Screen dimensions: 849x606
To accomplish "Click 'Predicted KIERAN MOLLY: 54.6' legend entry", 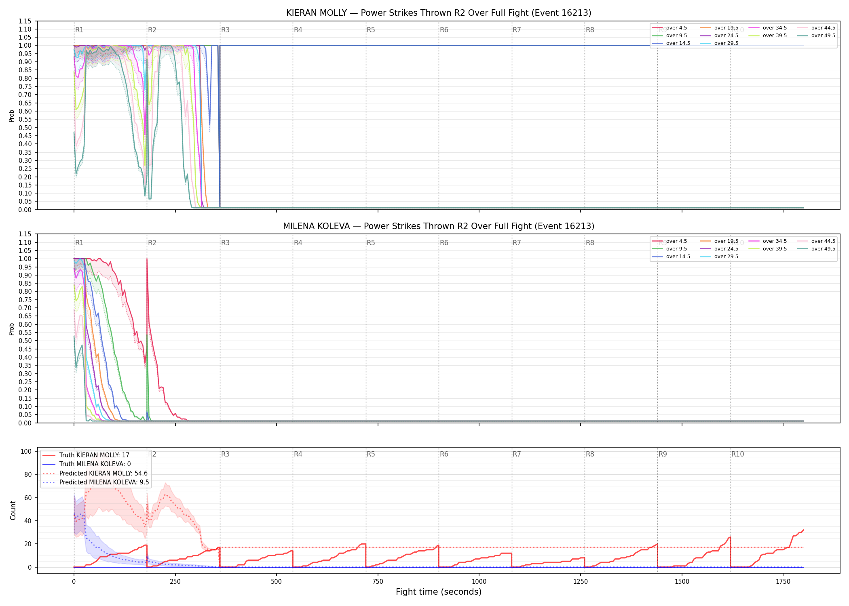I will [x=95, y=473].
